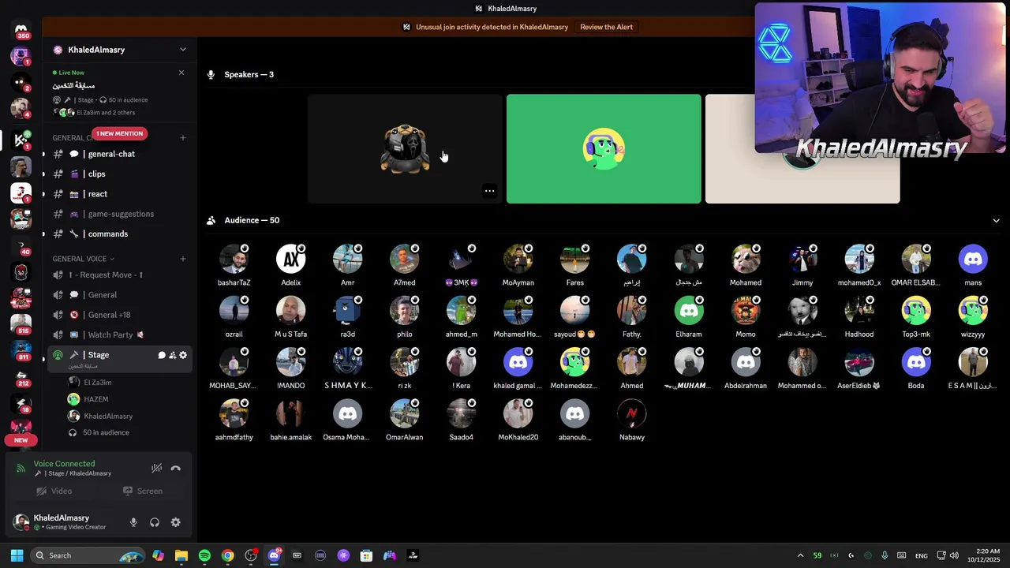
Task: Open the clips channel
Action: click(x=118, y=174)
